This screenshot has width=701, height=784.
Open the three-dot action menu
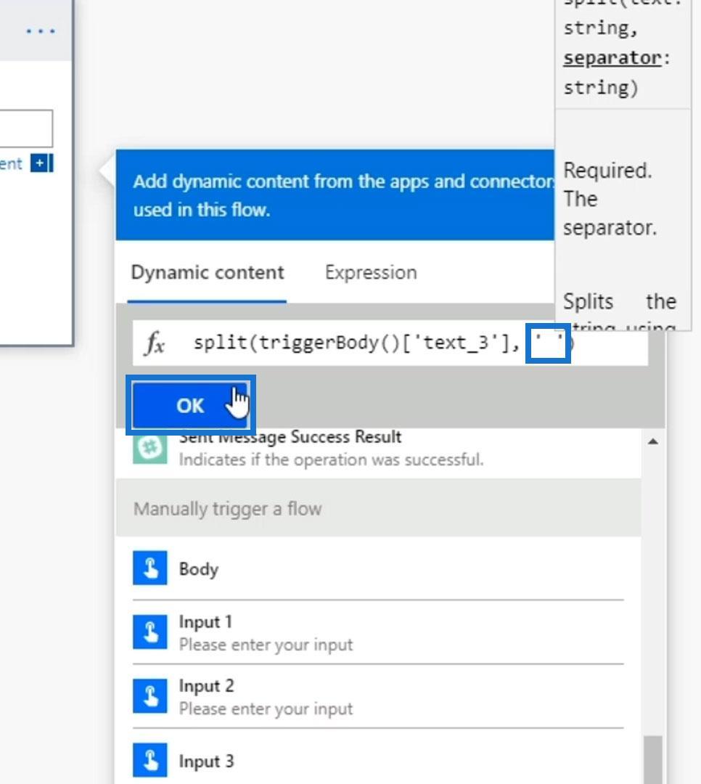click(41, 31)
